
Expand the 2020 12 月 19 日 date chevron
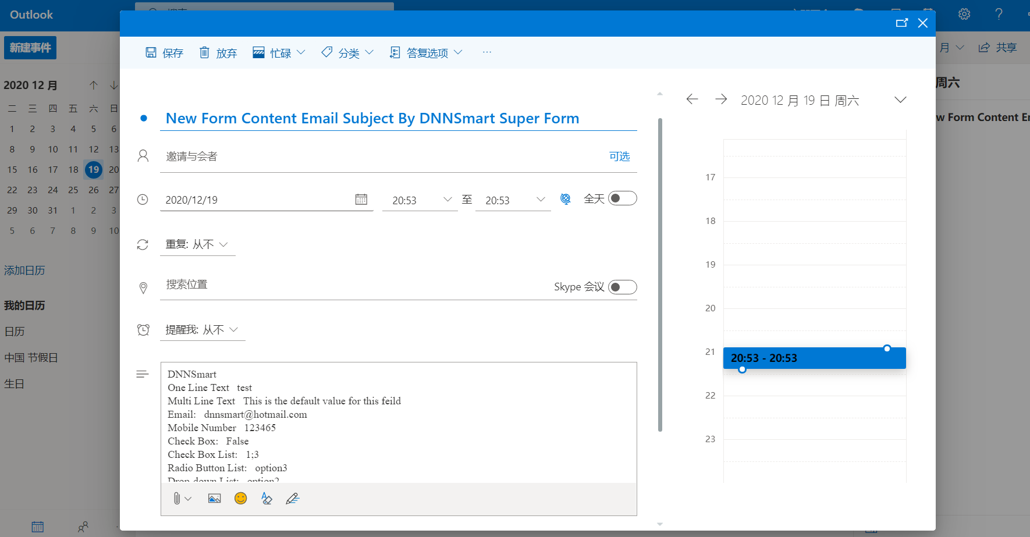[x=900, y=100]
